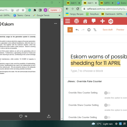Enable Override Share Counter Setting toggle
Viewport: 127px width, 127px height.
(107, 105)
